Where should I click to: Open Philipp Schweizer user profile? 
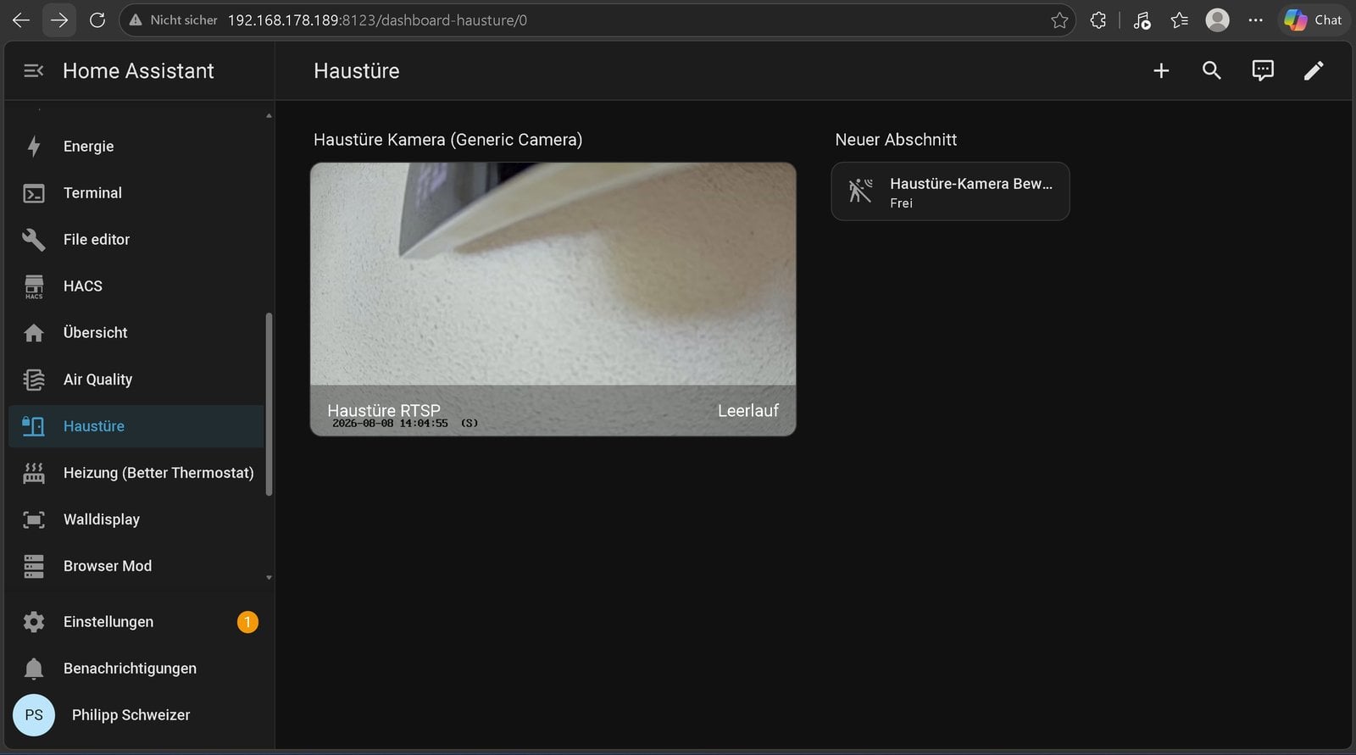pyautogui.click(x=136, y=715)
